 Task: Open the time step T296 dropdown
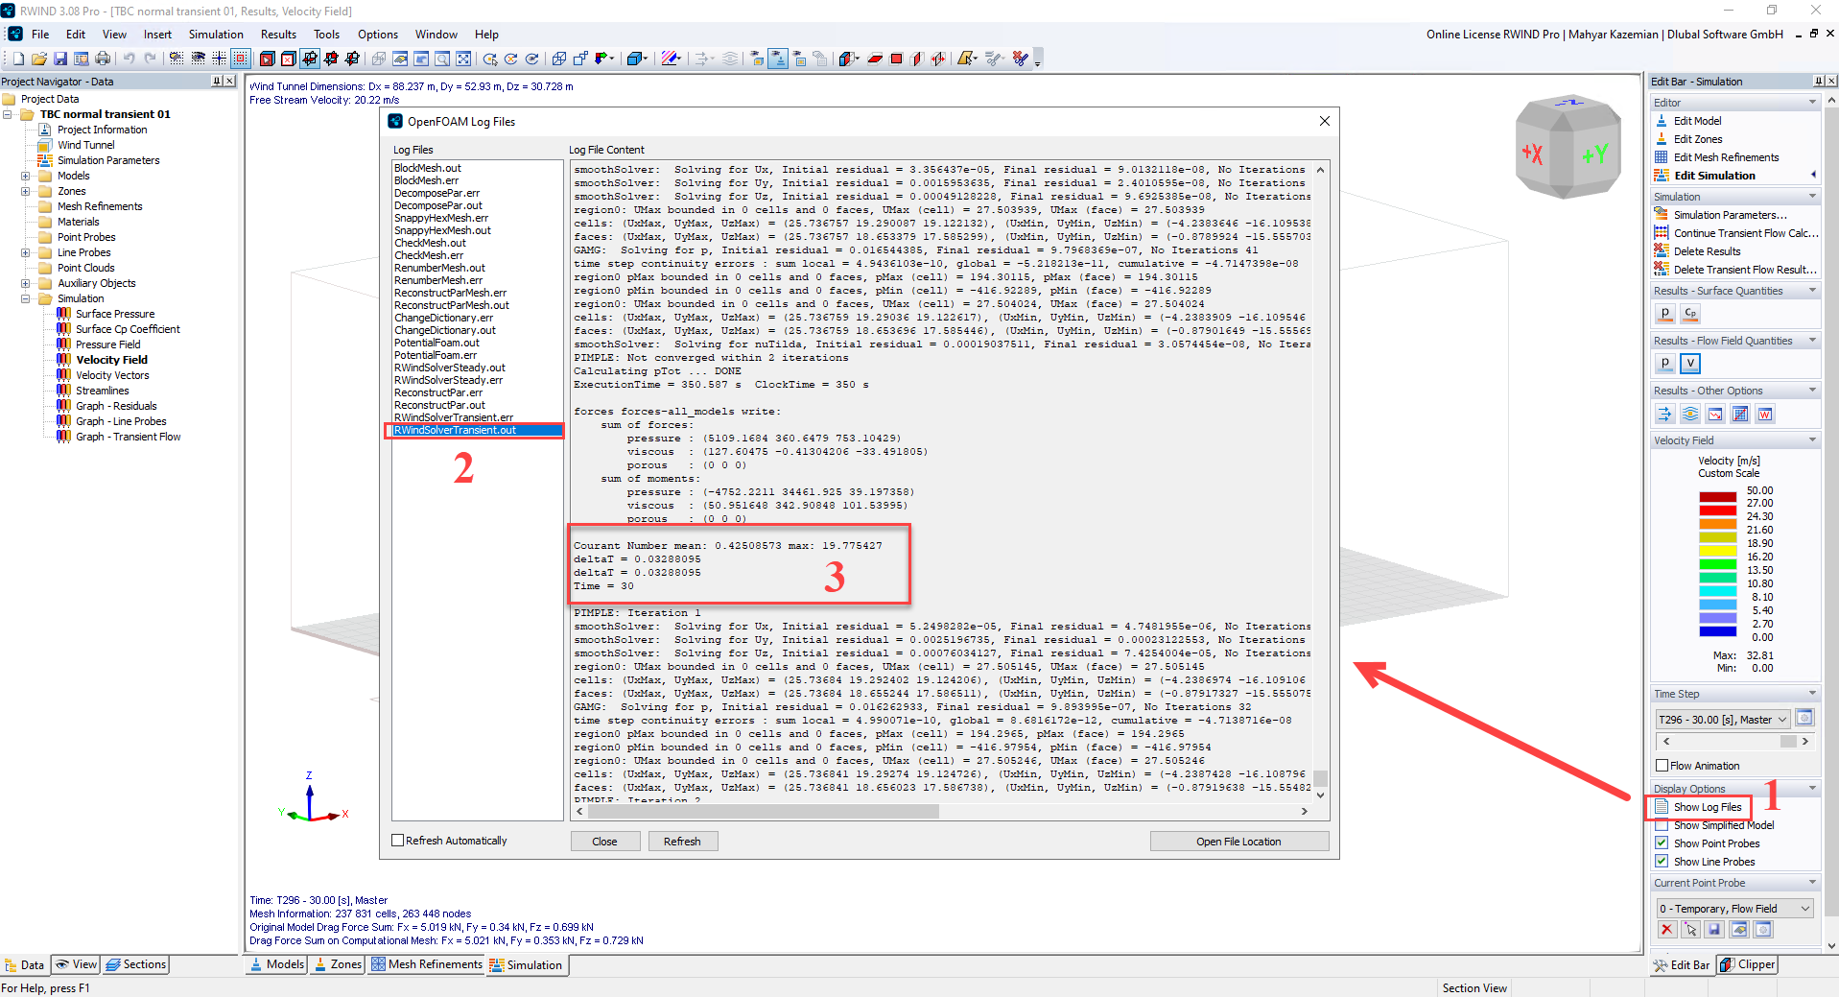pyautogui.click(x=1723, y=720)
